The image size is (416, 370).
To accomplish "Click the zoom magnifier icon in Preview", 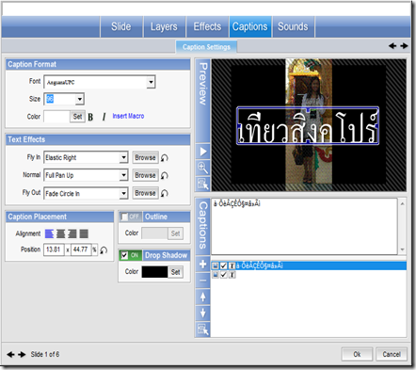I will (202, 168).
